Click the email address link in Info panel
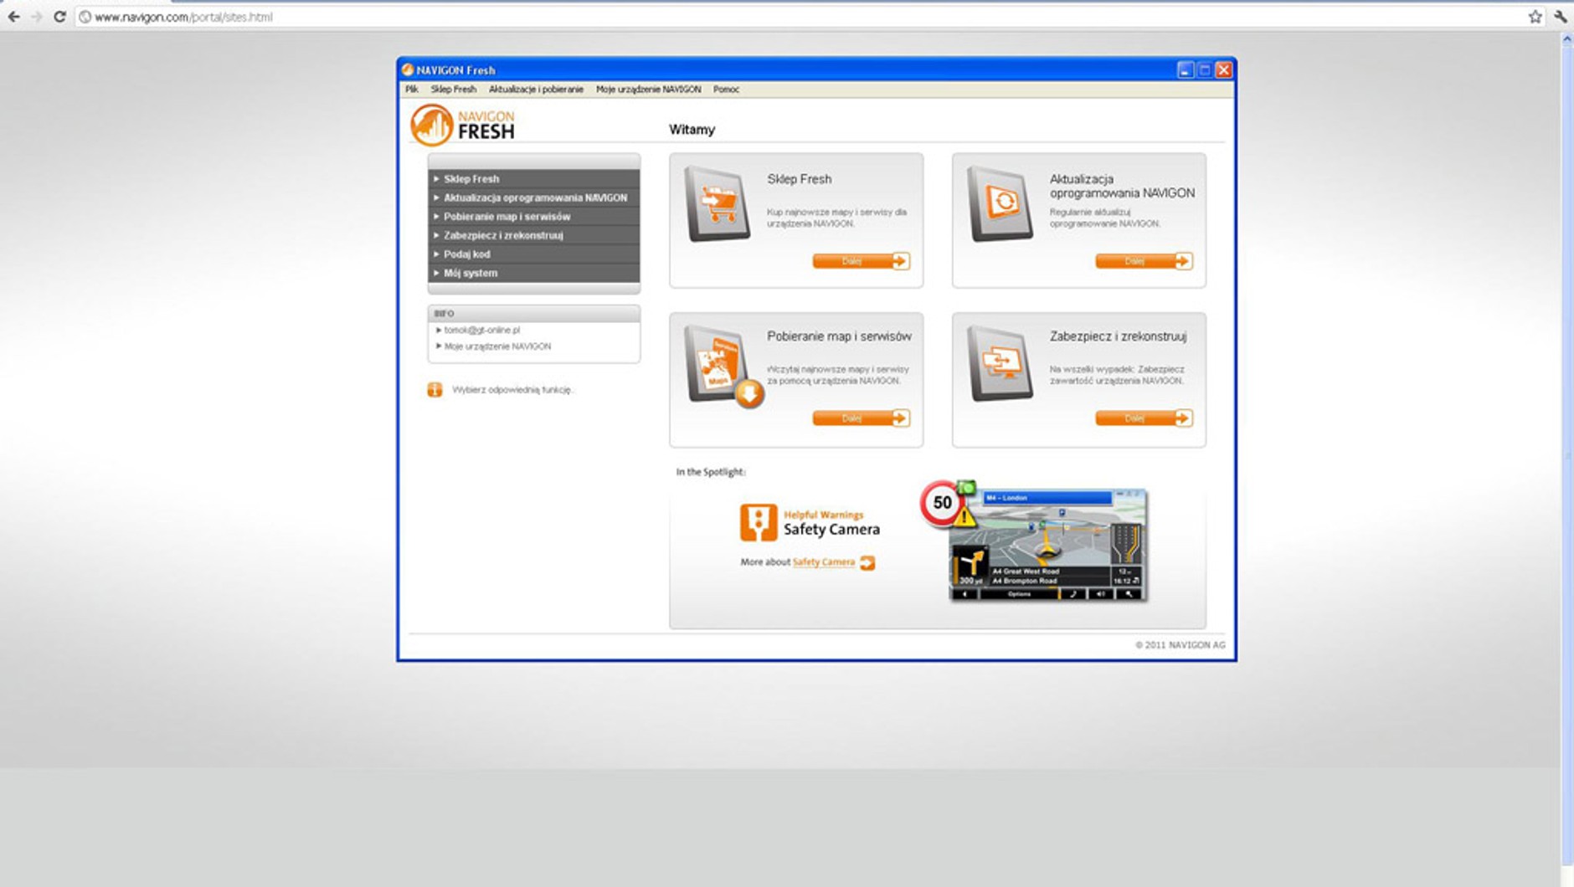The height and width of the screenshot is (887, 1574). tap(482, 331)
